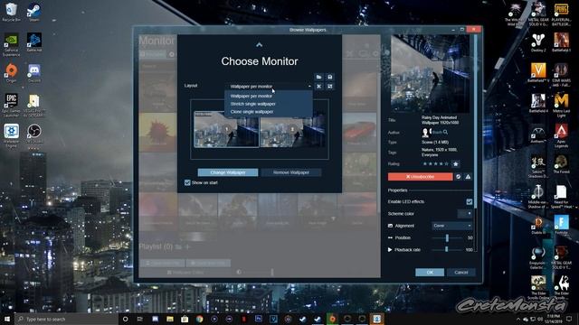Select 'Wallpaper per monitor' from the layout list
579x325 pixels.
(252, 96)
